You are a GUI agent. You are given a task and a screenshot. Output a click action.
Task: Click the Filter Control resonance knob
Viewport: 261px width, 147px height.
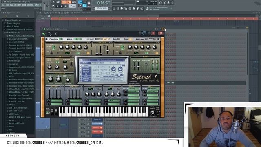(x=58, y=79)
